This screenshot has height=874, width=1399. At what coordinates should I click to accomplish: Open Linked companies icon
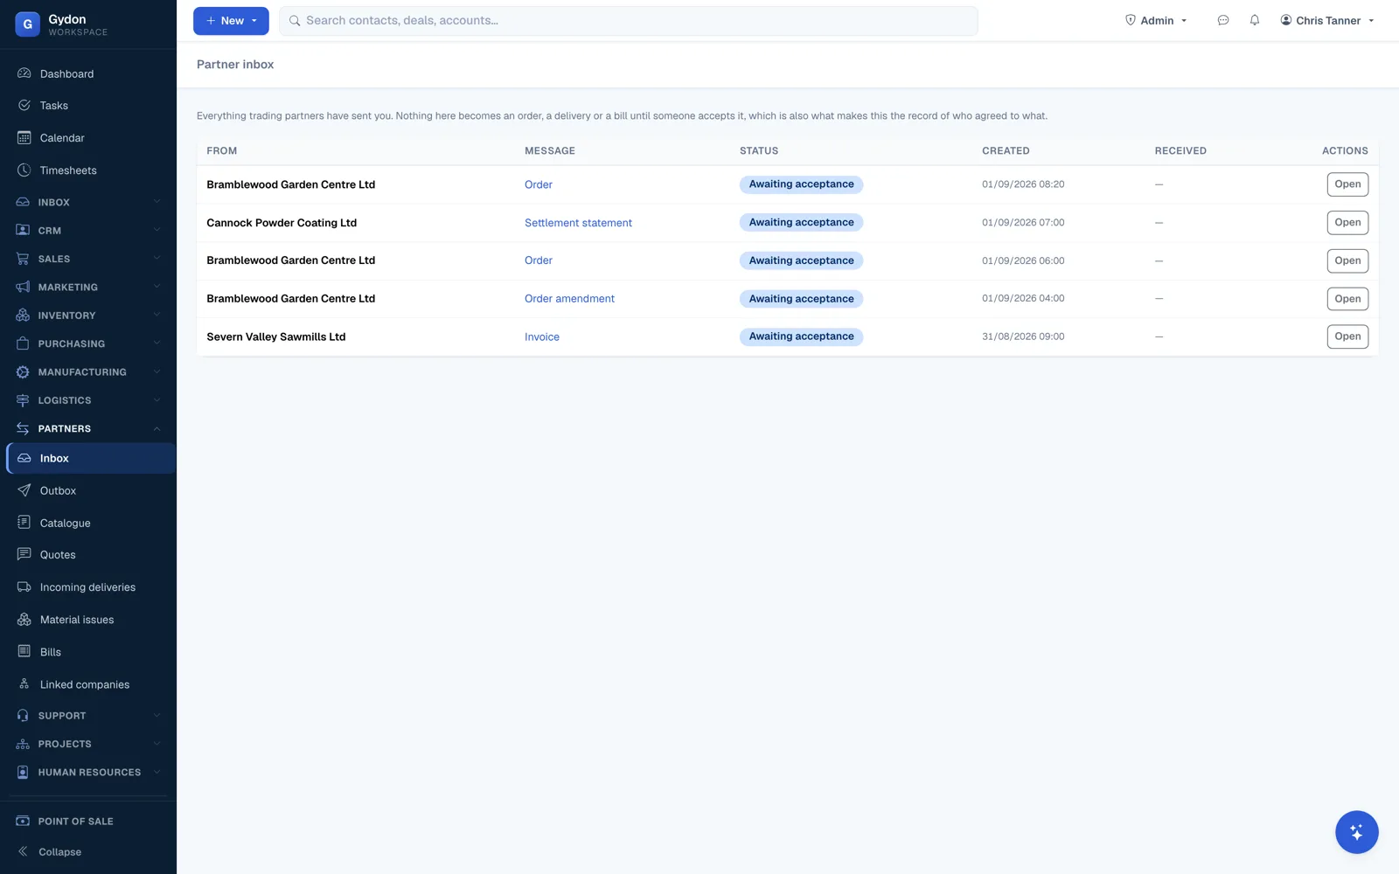pos(24,684)
